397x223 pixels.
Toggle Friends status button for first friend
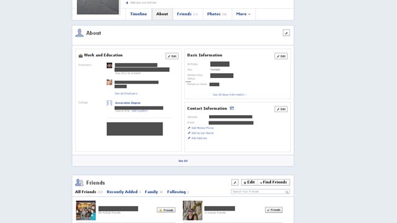click(x=166, y=210)
